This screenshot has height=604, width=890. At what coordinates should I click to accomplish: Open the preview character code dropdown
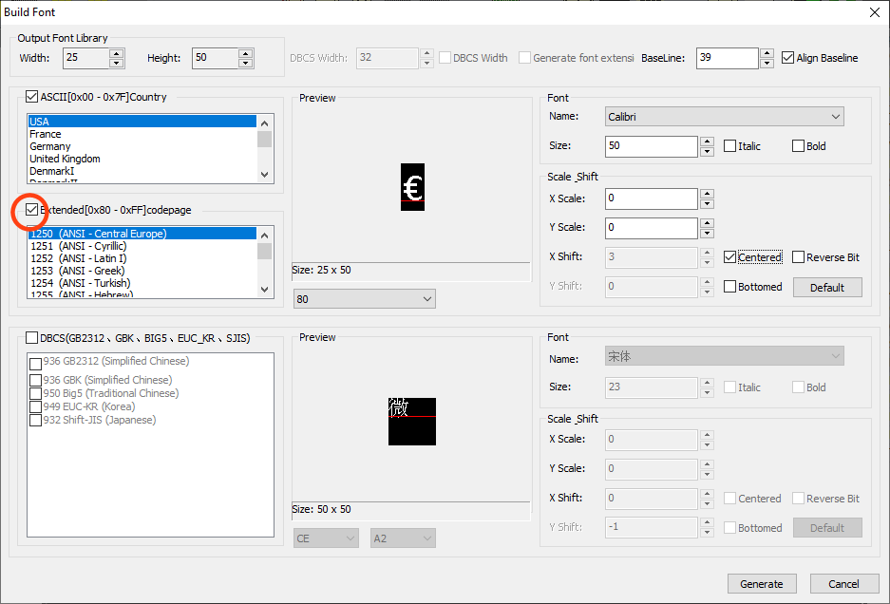364,299
